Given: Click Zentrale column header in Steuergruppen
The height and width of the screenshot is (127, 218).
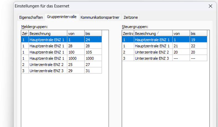Looking at the screenshot, I should tap(128, 33).
